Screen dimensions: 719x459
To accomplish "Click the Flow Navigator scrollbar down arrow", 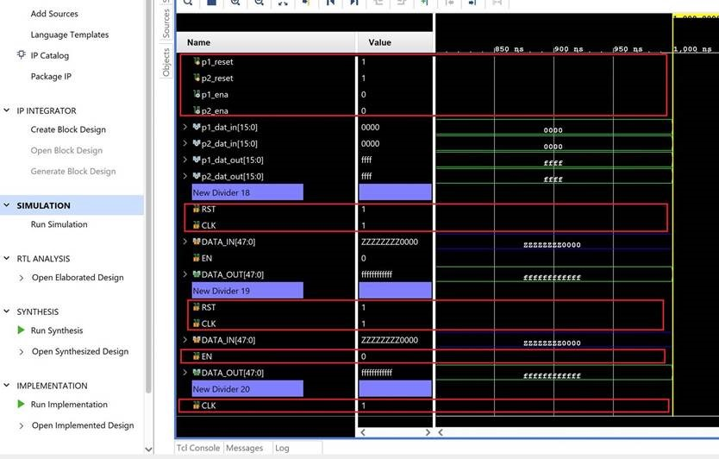I will pos(147,450).
